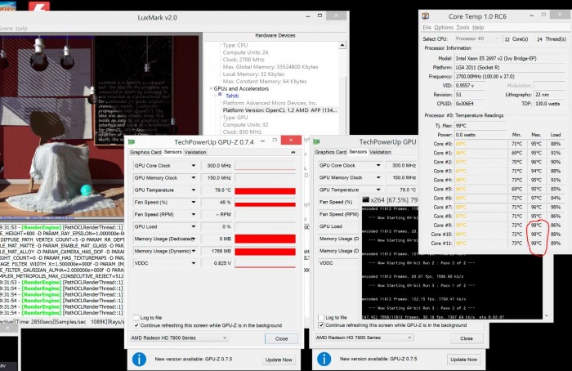This screenshot has height=371, width=572.
Task: Click scroll-down arrow in x264 console window
Action: [x=547, y=316]
